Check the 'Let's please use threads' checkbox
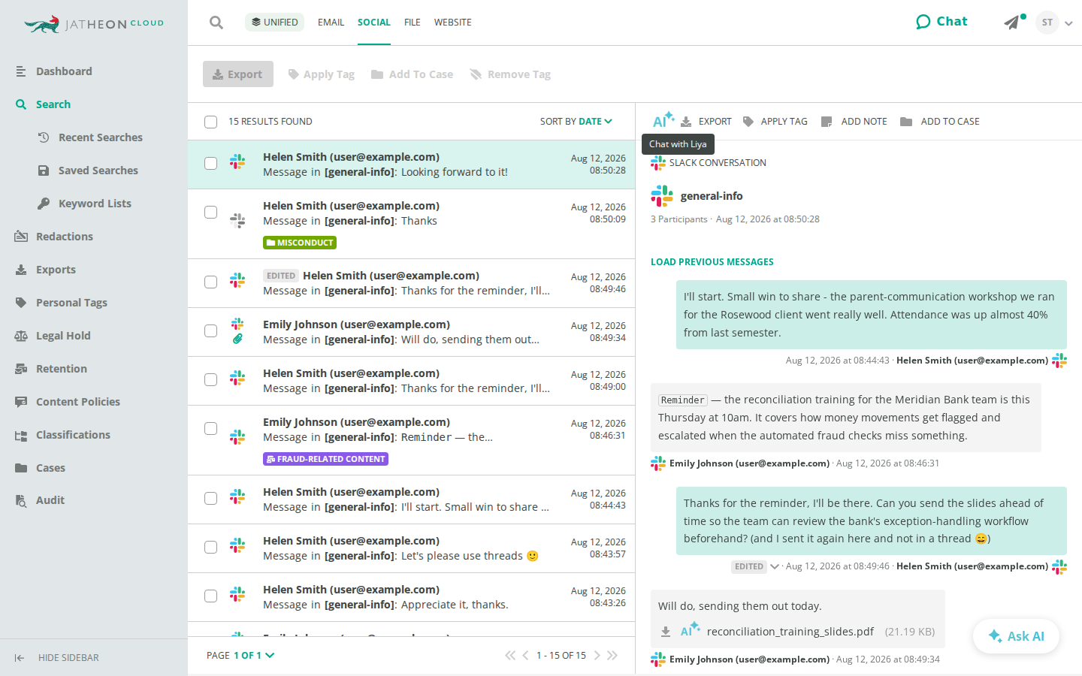The image size is (1082, 676). 211,548
